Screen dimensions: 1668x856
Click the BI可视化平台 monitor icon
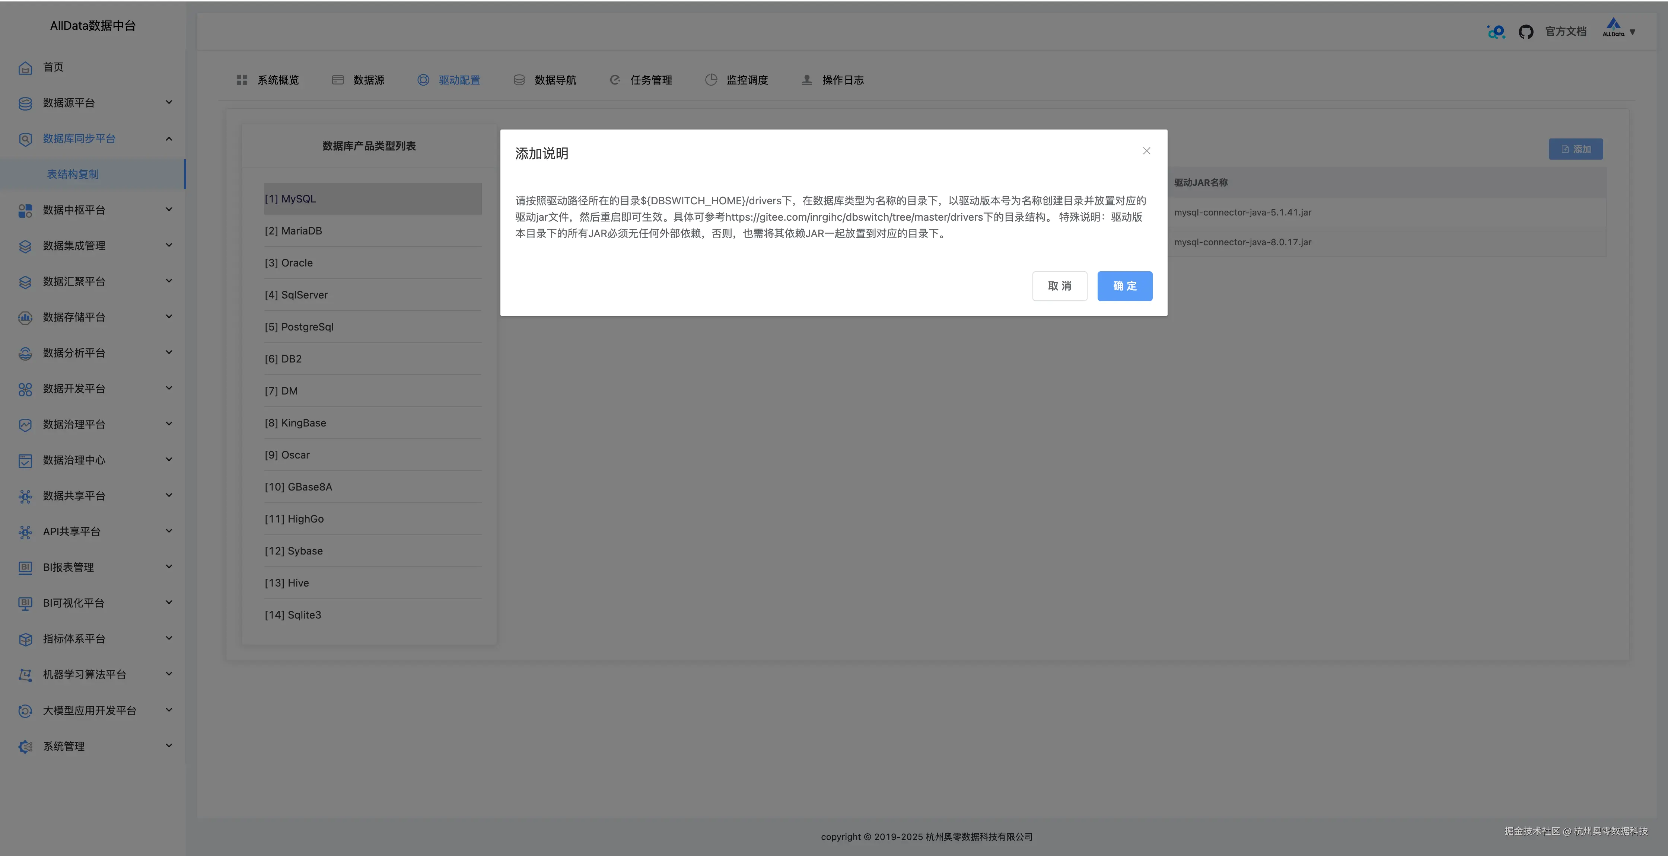pyautogui.click(x=25, y=603)
